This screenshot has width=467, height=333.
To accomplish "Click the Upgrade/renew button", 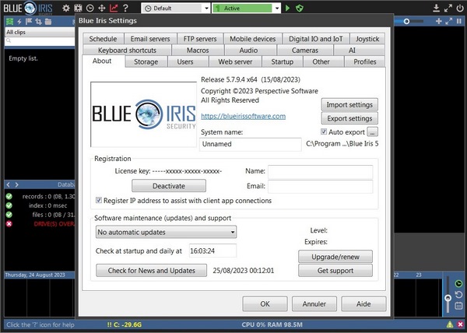I will pyautogui.click(x=335, y=257).
